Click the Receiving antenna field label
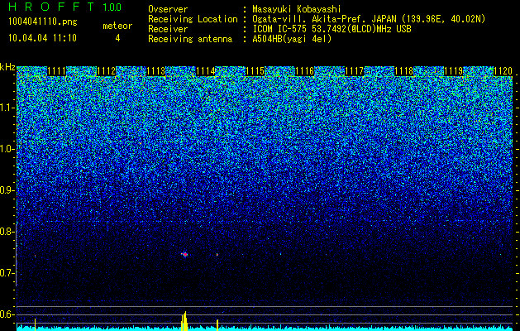Image resolution: width=520 pixels, height=331 pixels. coord(190,39)
